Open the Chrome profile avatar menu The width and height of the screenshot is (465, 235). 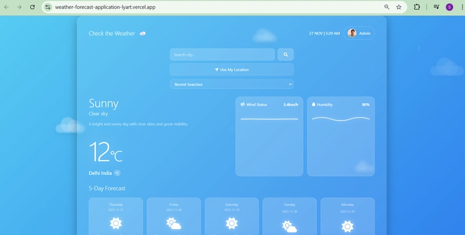(x=449, y=7)
